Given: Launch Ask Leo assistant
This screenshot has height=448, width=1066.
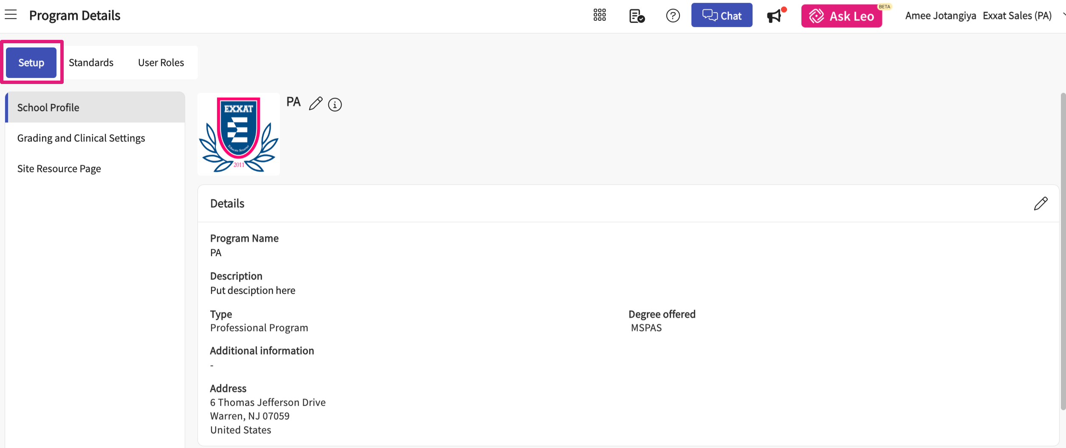Looking at the screenshot, I should tap(841, 16).
